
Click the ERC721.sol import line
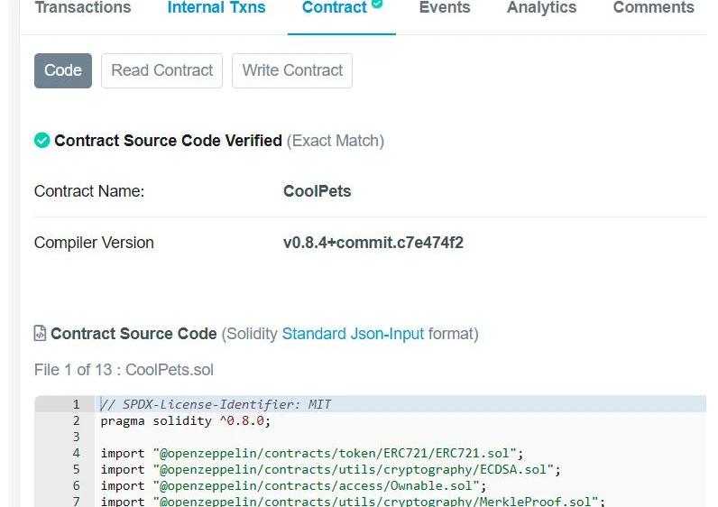coord(311,453)
